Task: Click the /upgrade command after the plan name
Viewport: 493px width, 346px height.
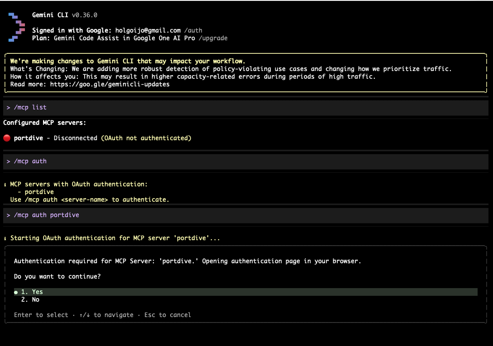Action: (213, 38)
